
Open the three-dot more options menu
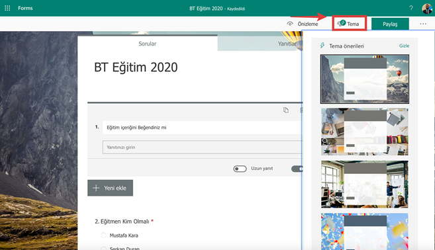423,24
